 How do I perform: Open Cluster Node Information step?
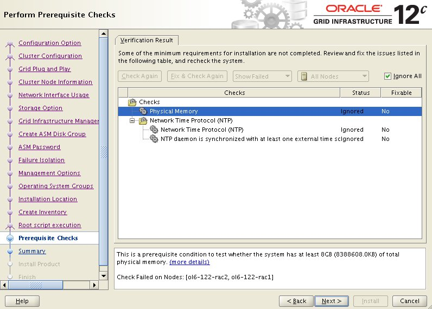pos(55,82)
